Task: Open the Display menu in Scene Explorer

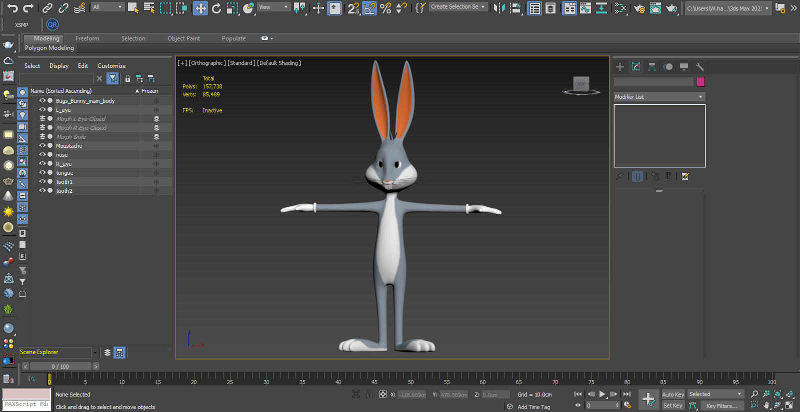Action: (x=59, y=66)
